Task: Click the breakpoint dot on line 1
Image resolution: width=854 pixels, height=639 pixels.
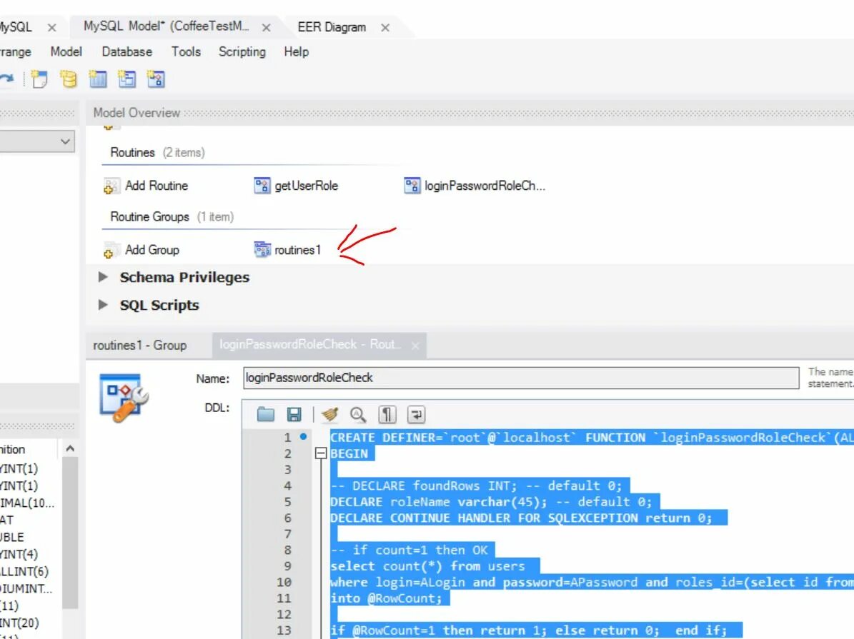Action: [x=303, y=436]
